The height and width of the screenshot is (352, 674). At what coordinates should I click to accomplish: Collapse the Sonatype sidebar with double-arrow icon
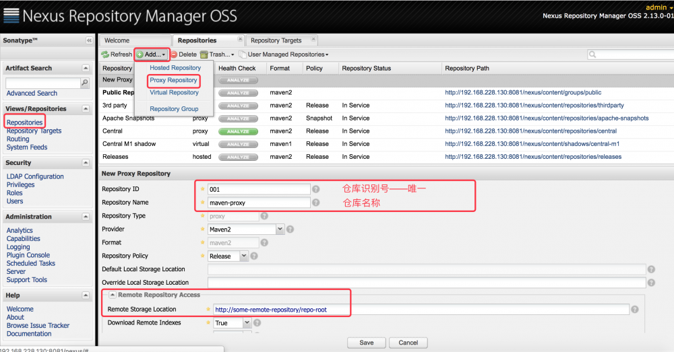coord(89,40)
